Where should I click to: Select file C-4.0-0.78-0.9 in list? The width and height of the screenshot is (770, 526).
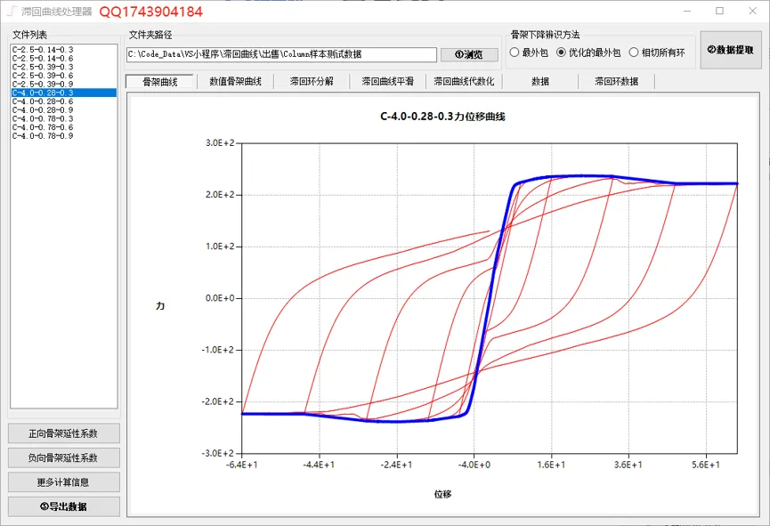[43, 135]
